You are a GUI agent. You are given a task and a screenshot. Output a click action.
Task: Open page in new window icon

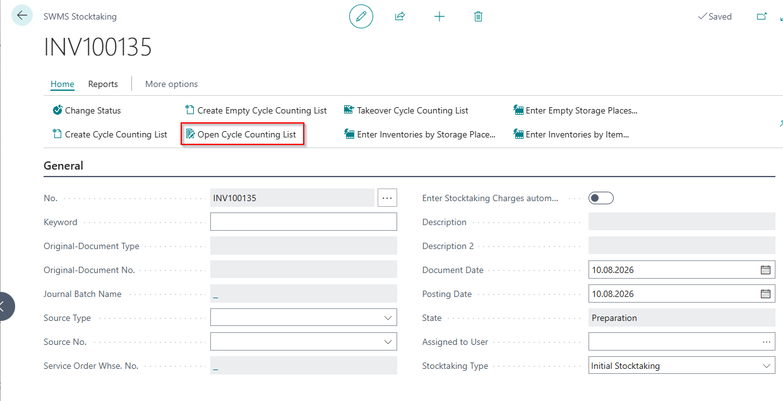(762, 16)
